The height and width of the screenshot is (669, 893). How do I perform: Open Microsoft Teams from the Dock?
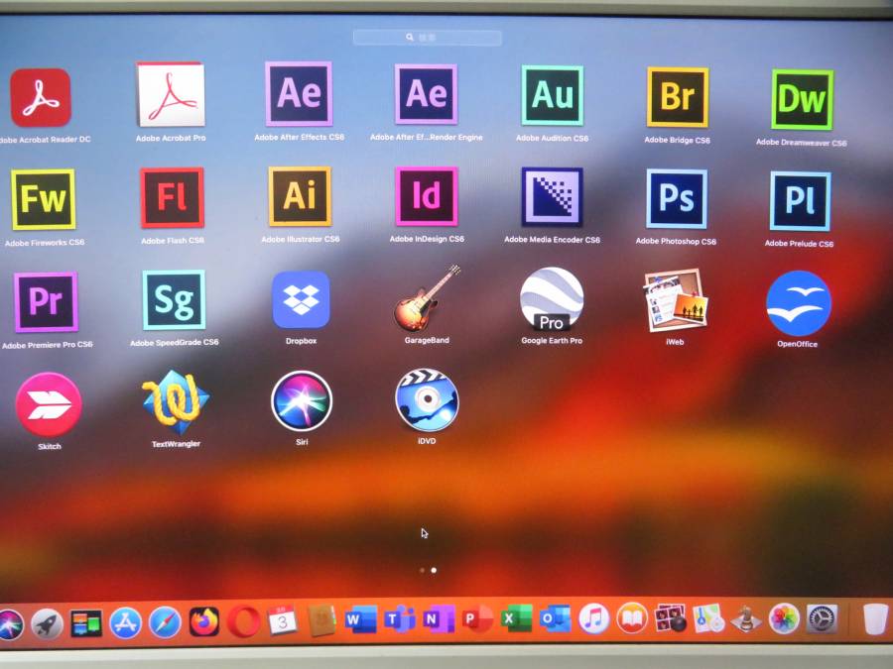400,618
